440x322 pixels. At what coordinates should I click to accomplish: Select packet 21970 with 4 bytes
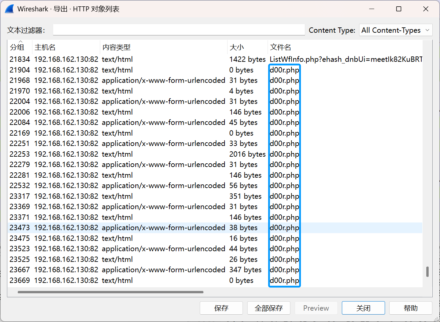pyautogui.click(x=215, y=91)
